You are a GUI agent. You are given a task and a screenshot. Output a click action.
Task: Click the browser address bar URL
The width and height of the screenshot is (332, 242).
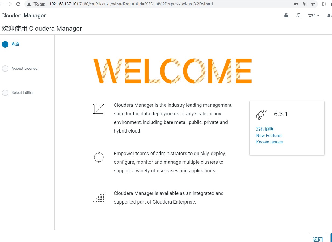click(x=131, y=4)
